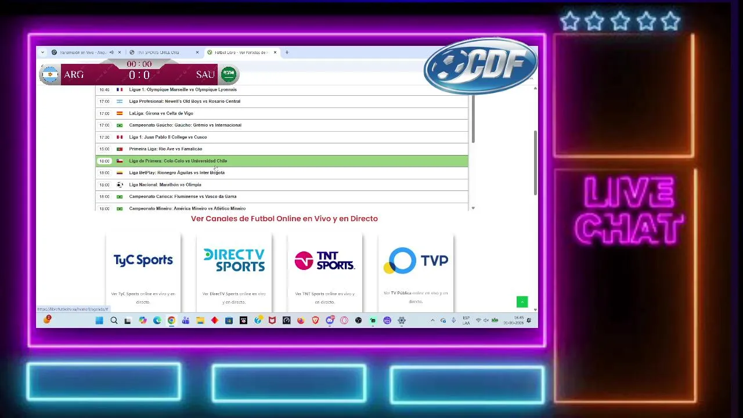This screenshot has width=743, height=418.
Task: Open ESP LAA language switcher
Action: [x=466, y=320]
